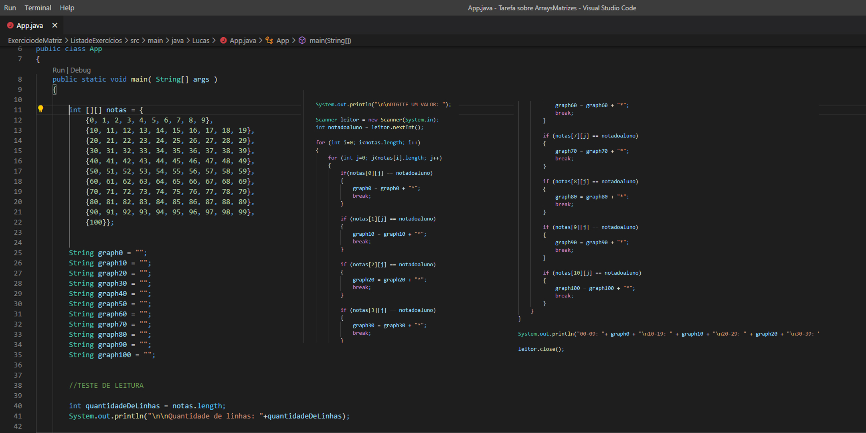Open the ListadeExercícios breadcrumb dropdown
866x433 pixels.
coord(96,40)
